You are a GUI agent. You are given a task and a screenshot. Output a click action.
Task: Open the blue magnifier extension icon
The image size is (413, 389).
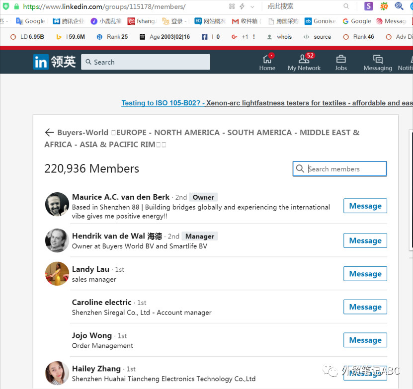tap(399, 6)
